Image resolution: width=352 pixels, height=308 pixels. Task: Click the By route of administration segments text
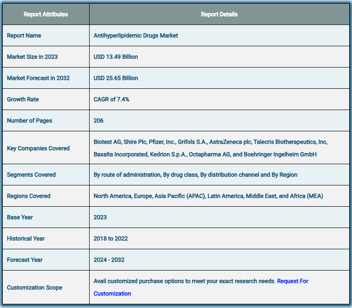pyautogui.click(x=195, y=175)
